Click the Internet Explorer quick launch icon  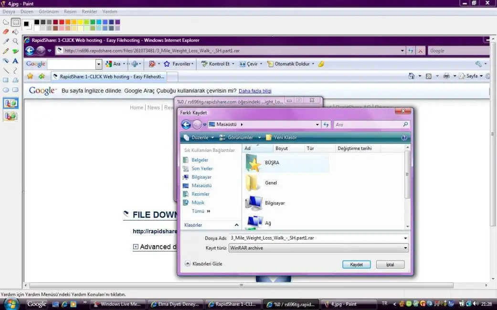click(64, 304)
